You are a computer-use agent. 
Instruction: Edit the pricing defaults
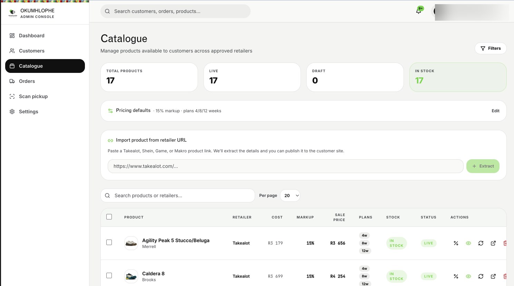(x=495, y=111)
